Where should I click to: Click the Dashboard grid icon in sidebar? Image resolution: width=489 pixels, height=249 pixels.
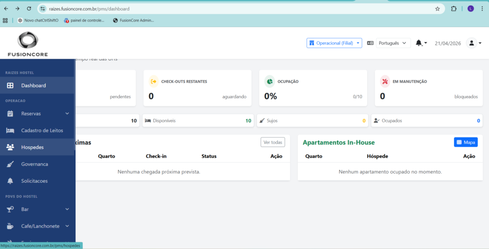pyautogui.click(x=10, y=85)
